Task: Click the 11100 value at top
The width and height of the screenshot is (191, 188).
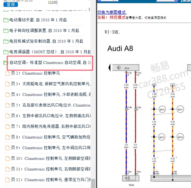Action: [53, 3]
